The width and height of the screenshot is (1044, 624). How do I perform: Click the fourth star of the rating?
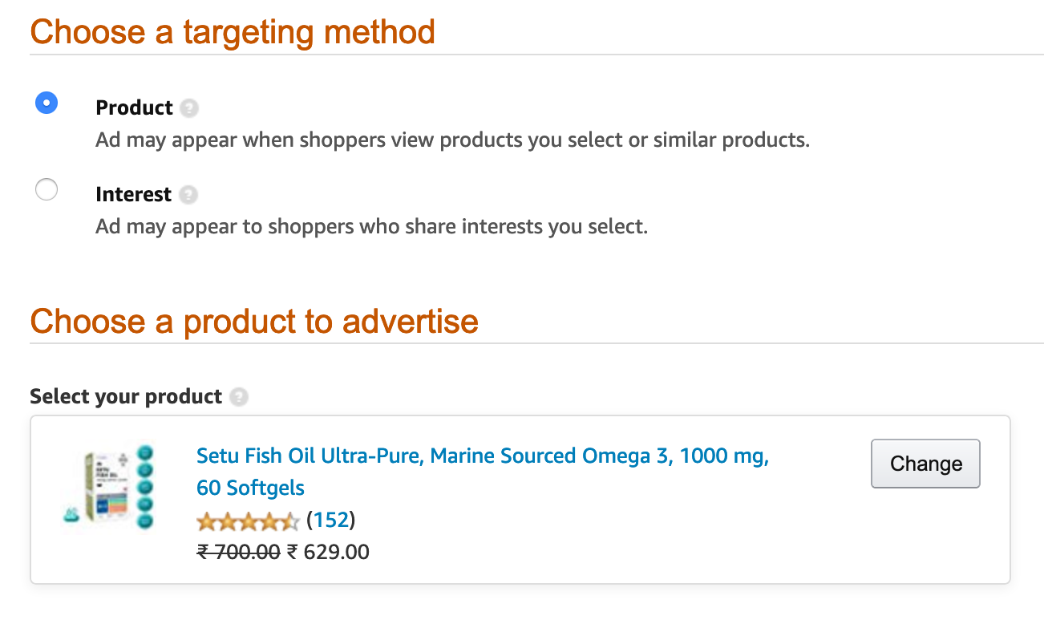pyautogui.click(x=270, y=521)
